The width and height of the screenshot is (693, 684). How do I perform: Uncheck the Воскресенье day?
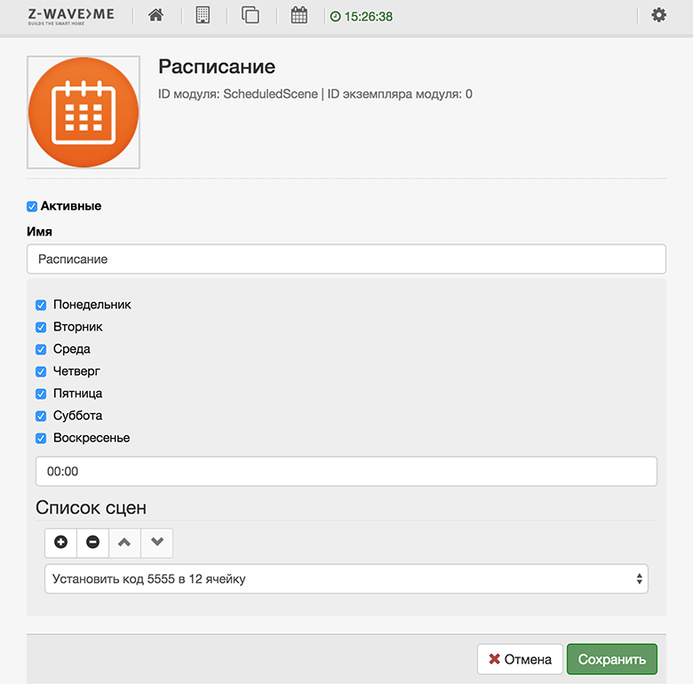tap(41, 438)
